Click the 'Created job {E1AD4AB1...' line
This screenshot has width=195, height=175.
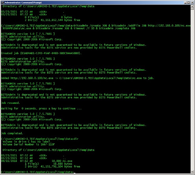pyautogui.click(x=41, y=53)
